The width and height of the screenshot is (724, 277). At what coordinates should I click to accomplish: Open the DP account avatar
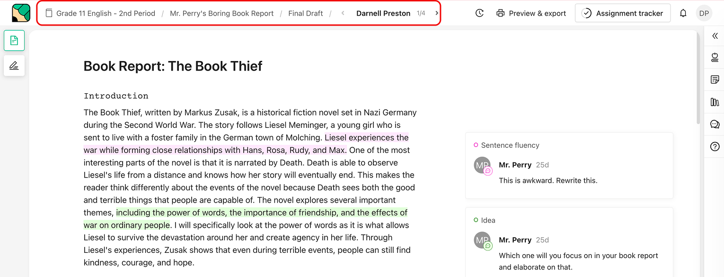[704, 13]
